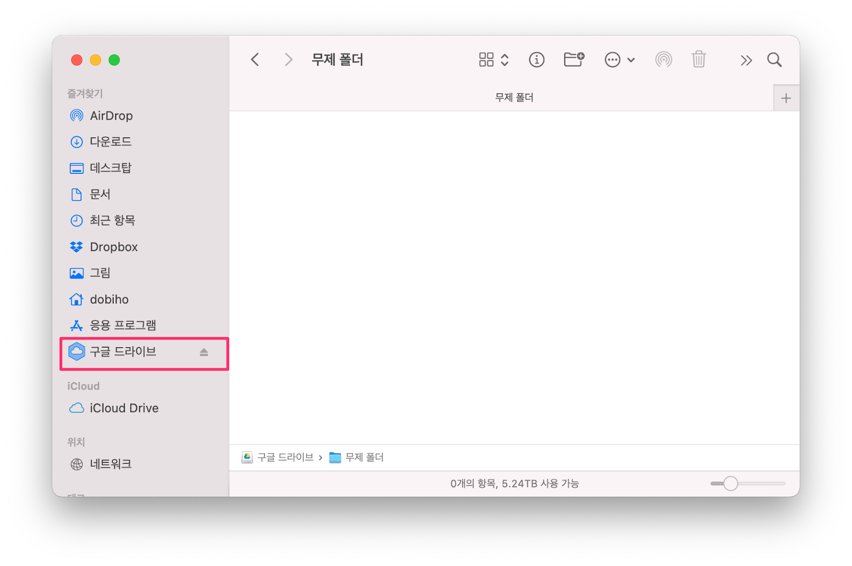
Task: Show more toolbar items
Action: (x=746, y=60)
